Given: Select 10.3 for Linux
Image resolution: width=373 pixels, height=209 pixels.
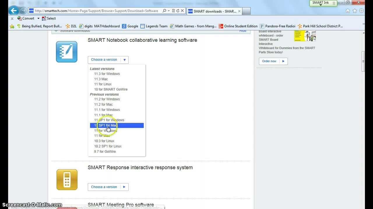Looking at the screenshot, I should (104, 141).
